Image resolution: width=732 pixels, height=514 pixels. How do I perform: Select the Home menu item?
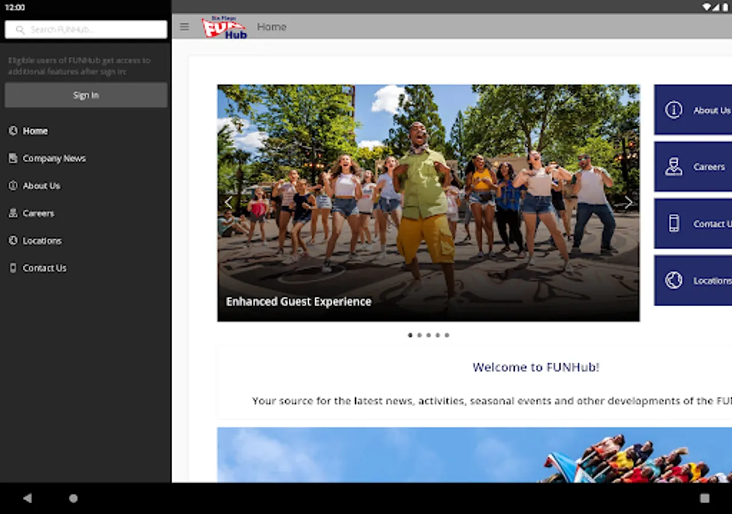(x=35, y=131)
